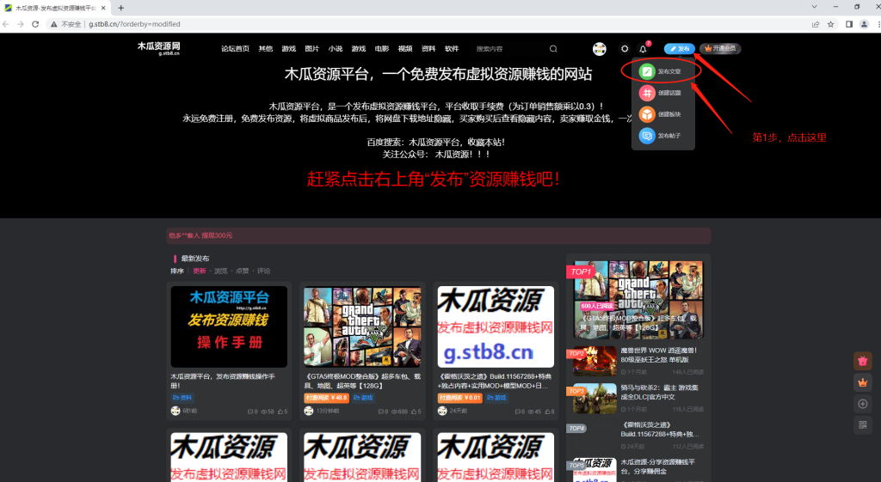Open the 资料 tag on 操作手册 card
The height and width of the screenshot is (482, 881).
182,398
